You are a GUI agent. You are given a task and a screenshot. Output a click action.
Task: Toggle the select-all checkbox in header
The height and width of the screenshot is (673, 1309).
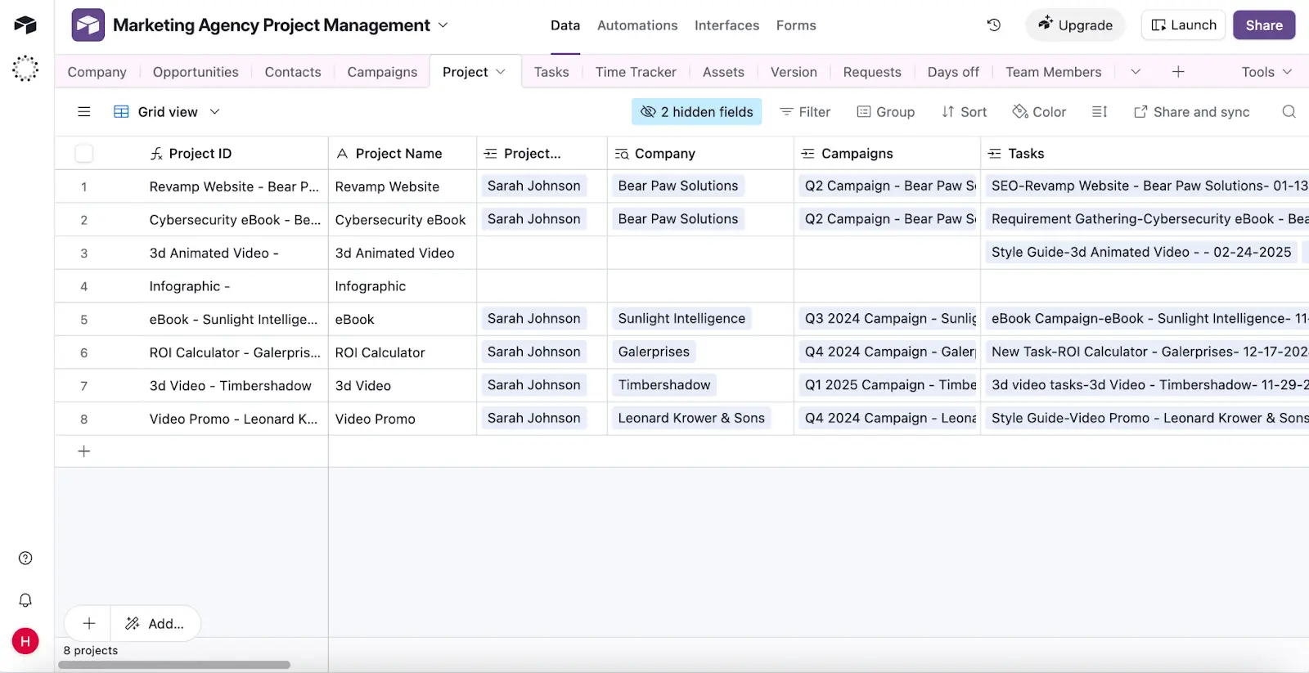click(x=83, y=154)
